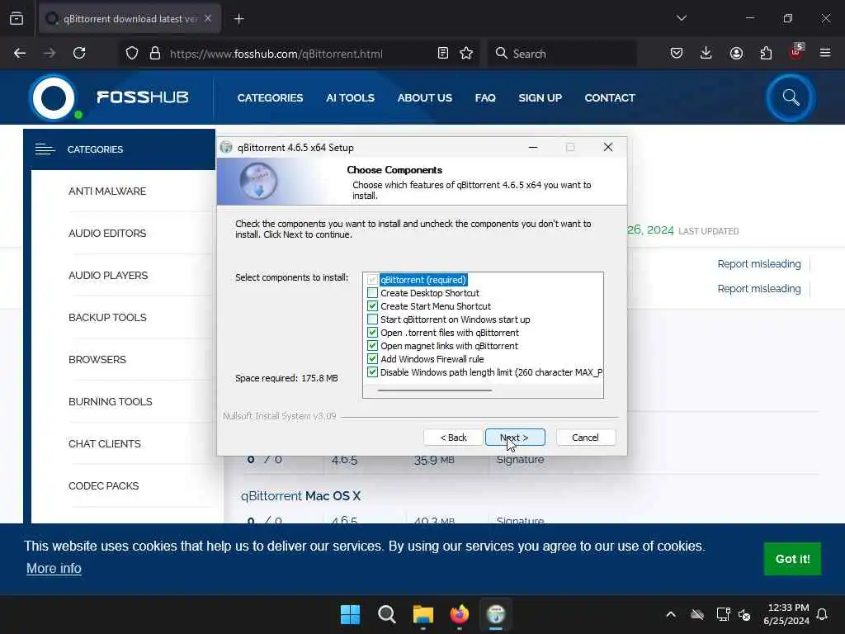Open Firefox downloads panel
845x634 pixels.
pos(706,53)
